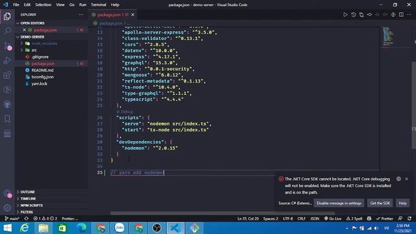
Task: Open .gitignore file in explorer
Action: click(x=40, y=57)
